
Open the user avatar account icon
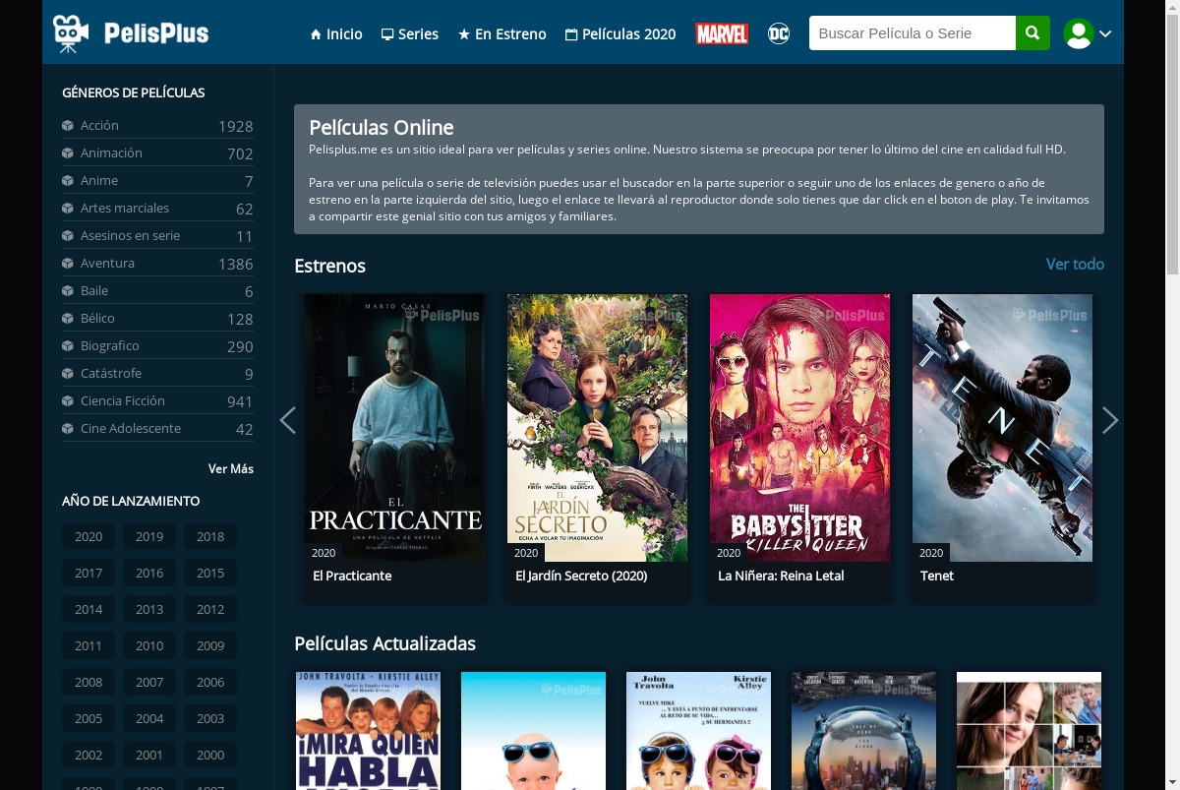coord(1079,33)
